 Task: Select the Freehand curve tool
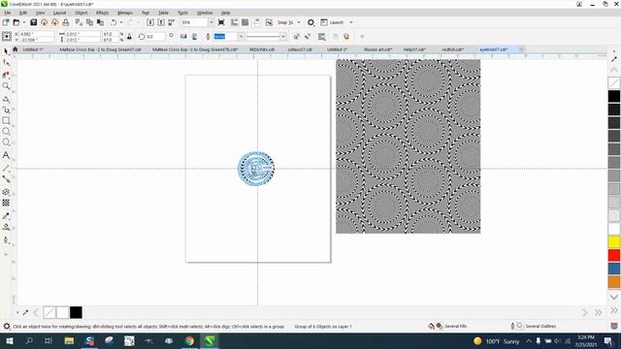coord(6,110)
